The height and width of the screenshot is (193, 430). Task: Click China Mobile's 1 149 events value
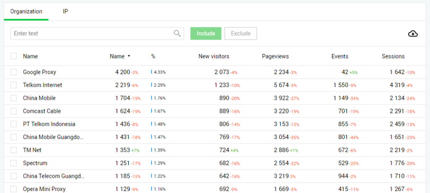pos(341,98)
